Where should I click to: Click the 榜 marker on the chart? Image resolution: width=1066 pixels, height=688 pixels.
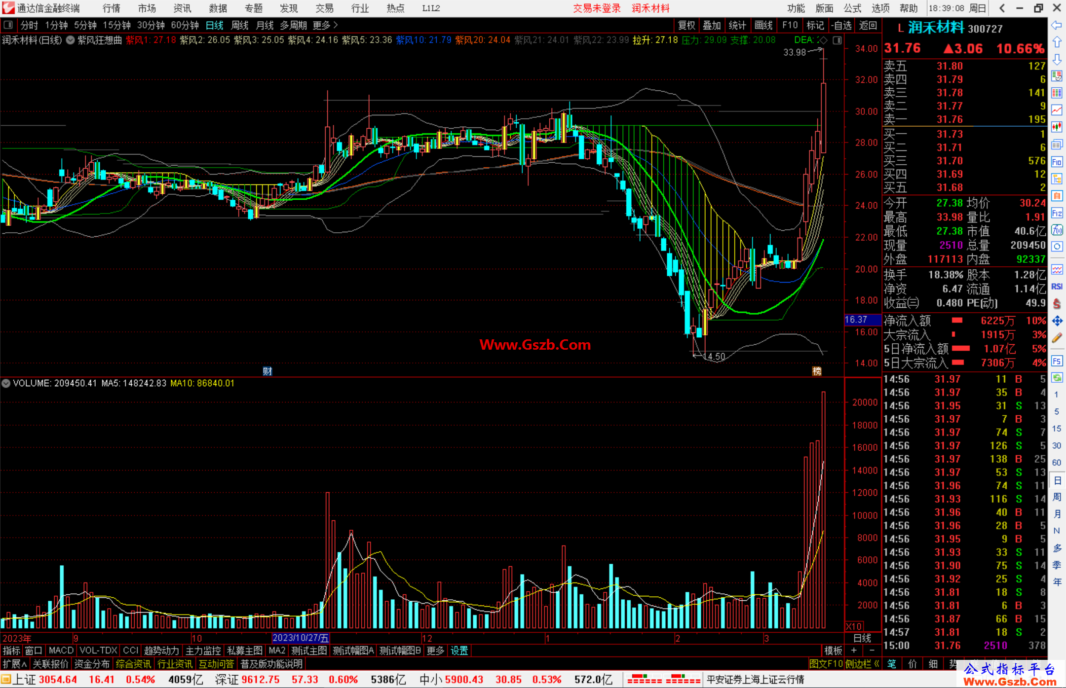coord(817,371)
